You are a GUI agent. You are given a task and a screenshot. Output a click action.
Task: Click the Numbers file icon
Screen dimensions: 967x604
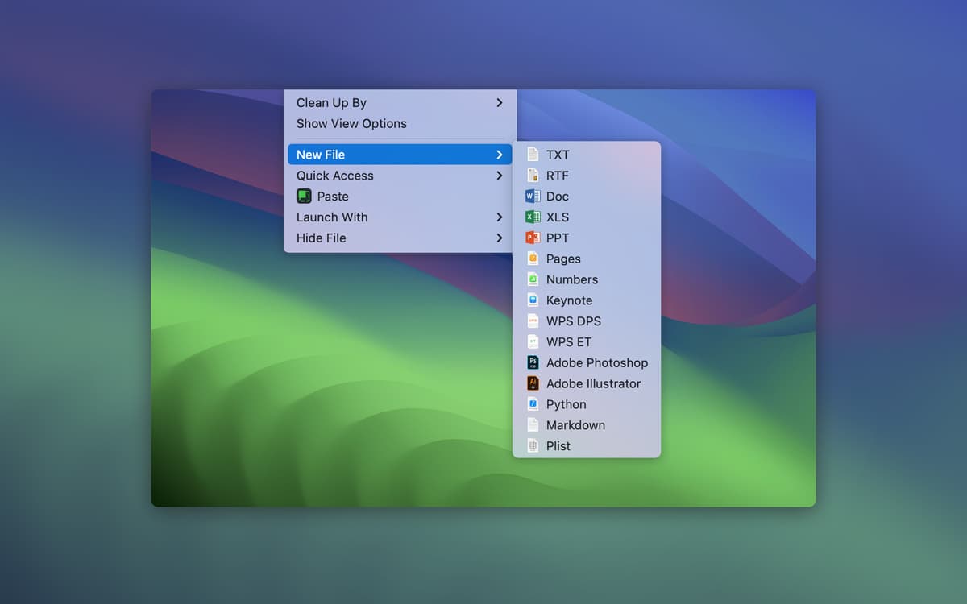(x=533, y=279)
